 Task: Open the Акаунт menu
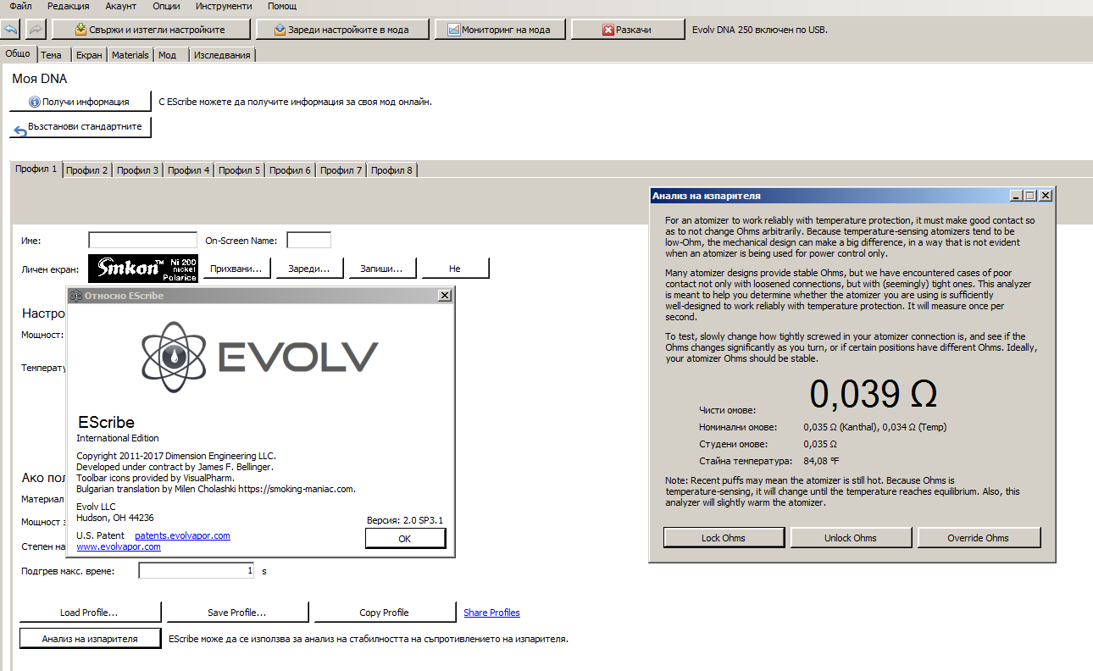click(x=121, y=6)
